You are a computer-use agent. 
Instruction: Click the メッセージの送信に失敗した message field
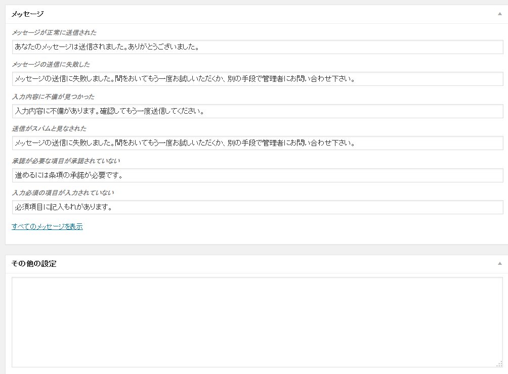[258, 79]
